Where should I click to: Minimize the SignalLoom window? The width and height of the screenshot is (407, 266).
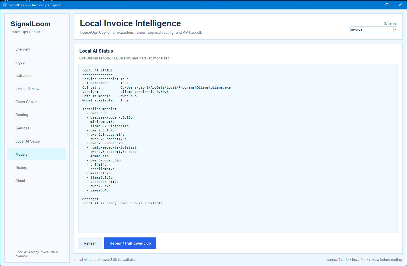[x=374, y=5]
